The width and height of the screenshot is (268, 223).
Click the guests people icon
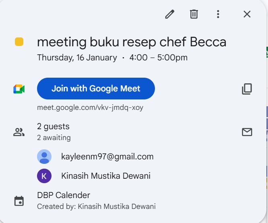(x=19, y=132)
